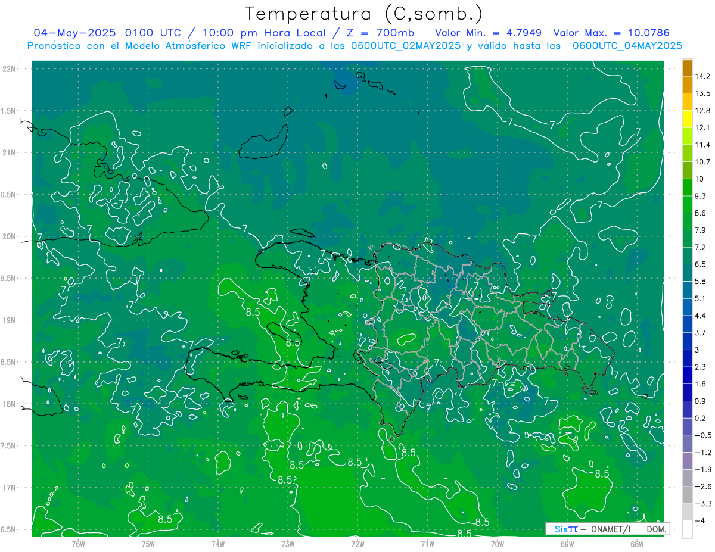Click the -1.9 colorbar label
The width and height of the screenshot is (715, 552).
(x=702, y=469)
